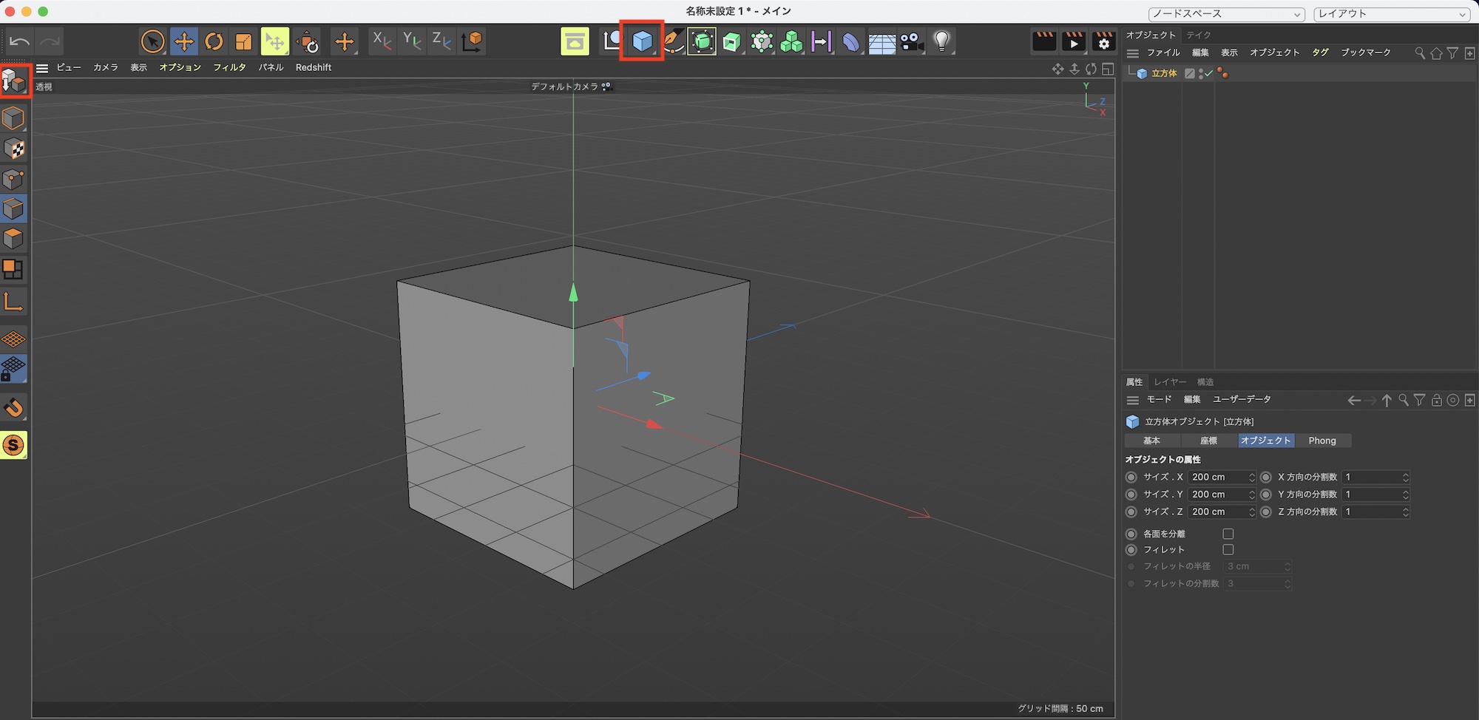
Task: Activate the Rotate tool
Action: (x=214, y=41)
